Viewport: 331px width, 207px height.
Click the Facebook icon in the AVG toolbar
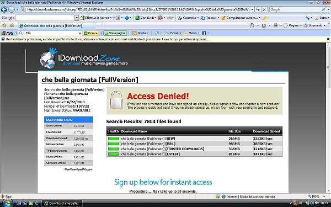(204, 33)
